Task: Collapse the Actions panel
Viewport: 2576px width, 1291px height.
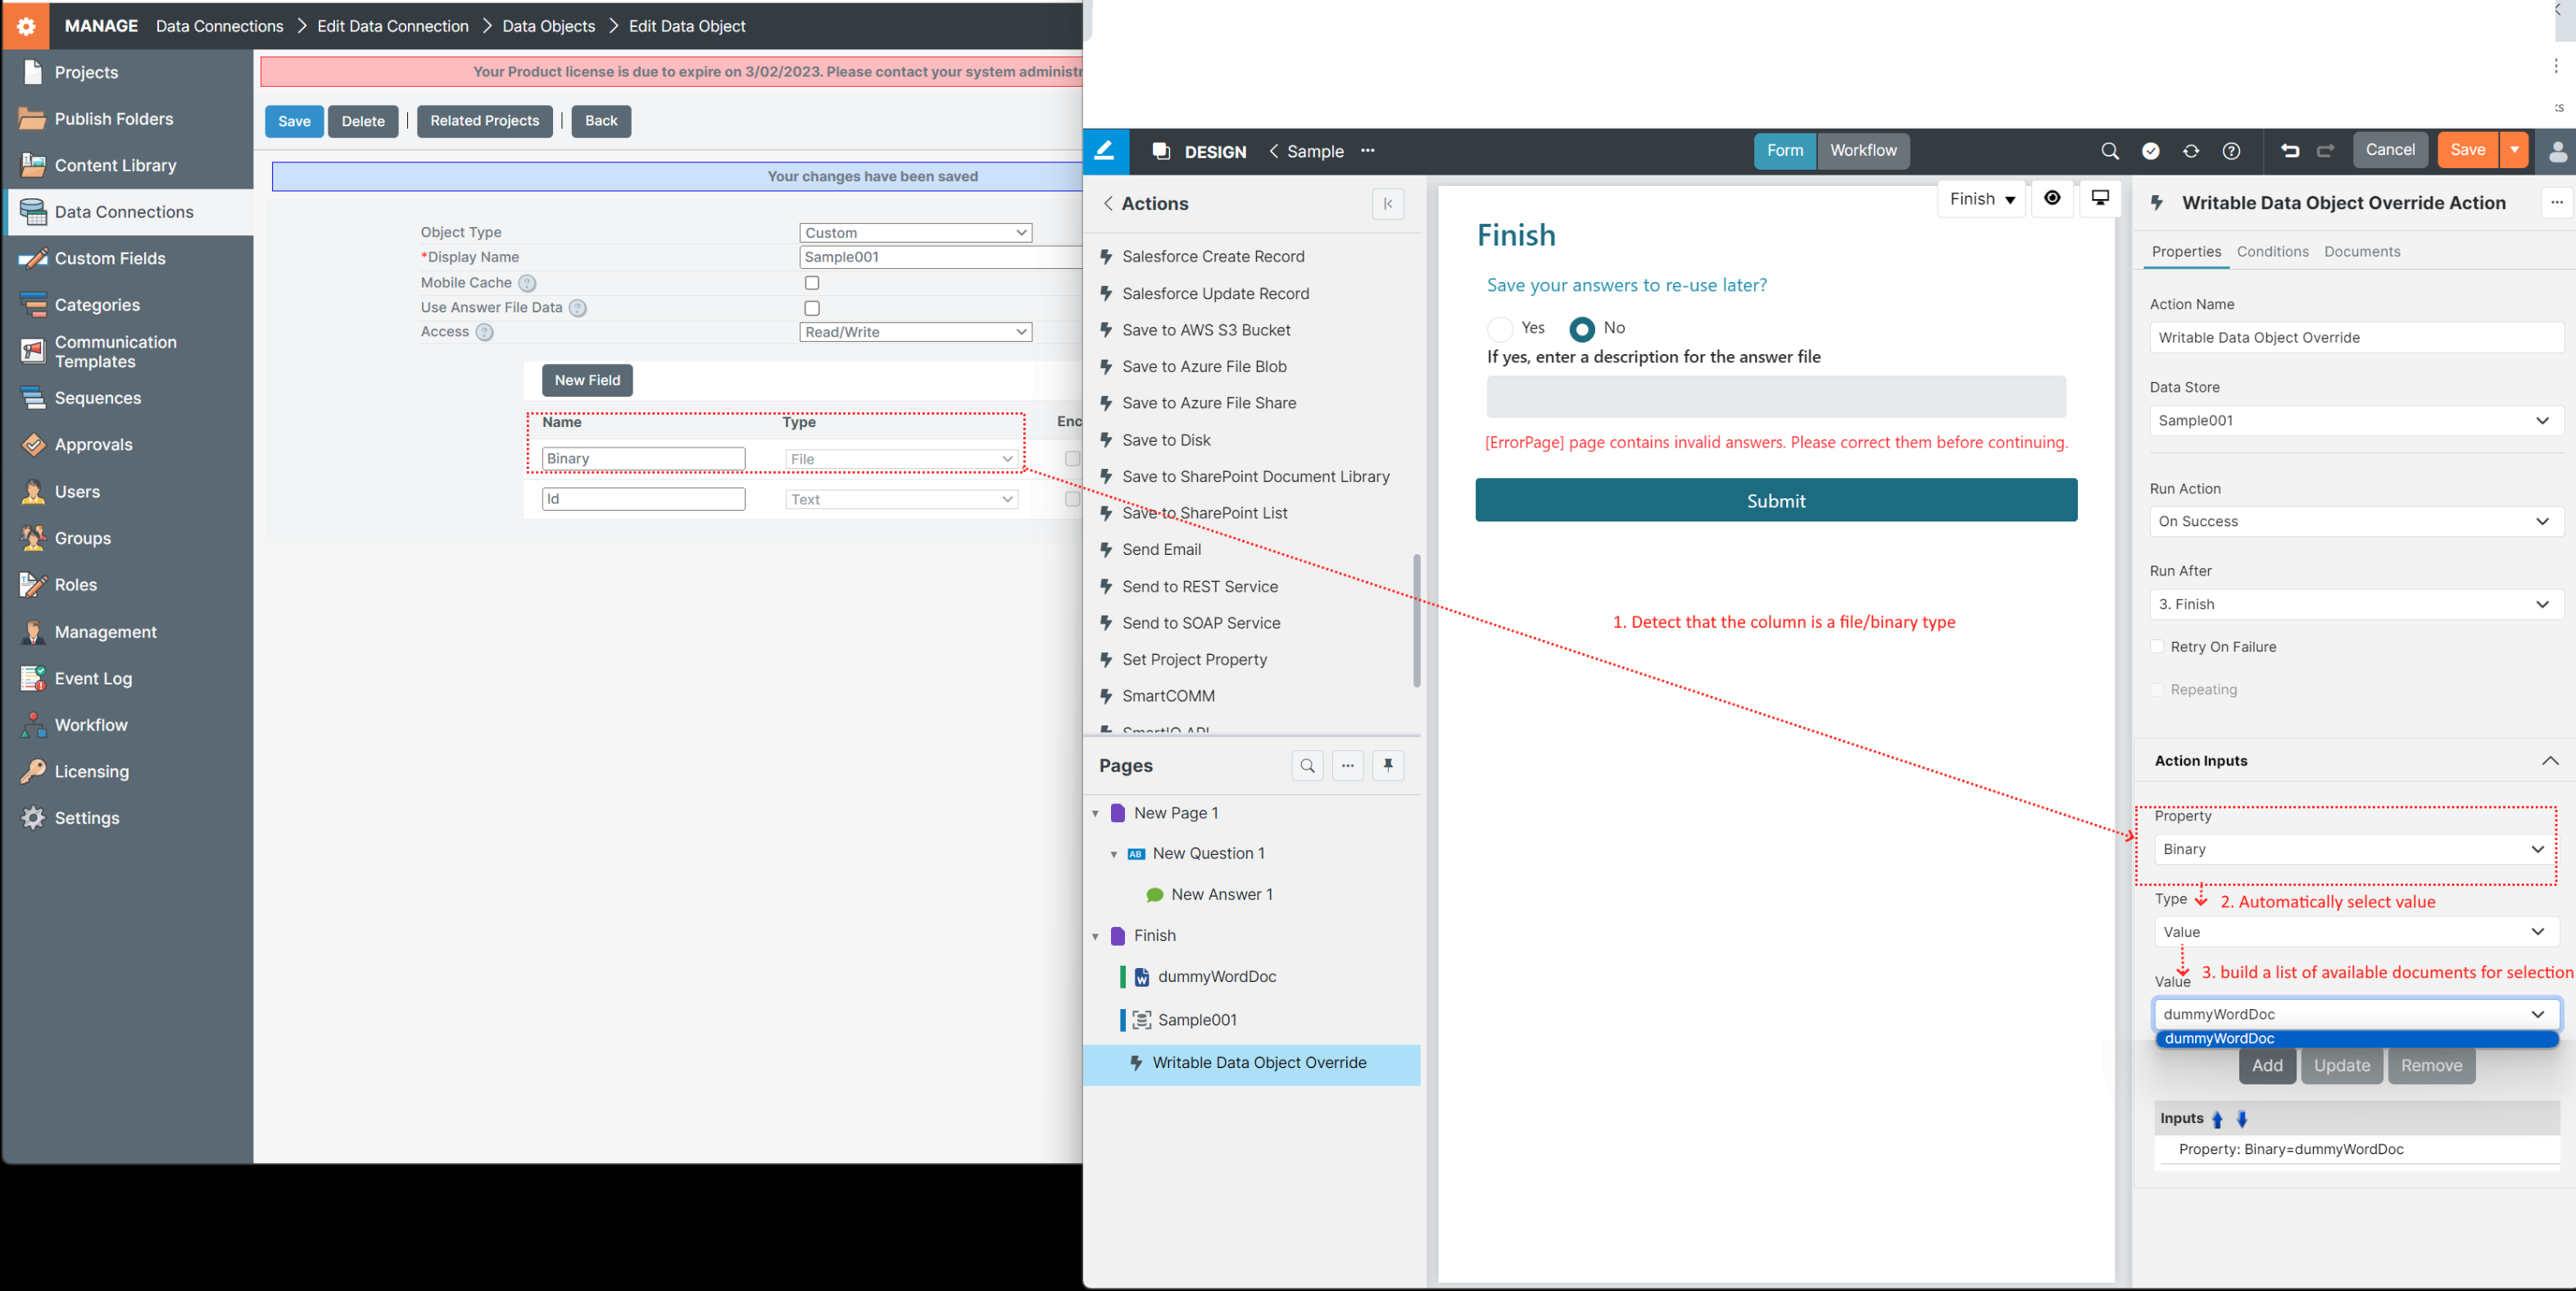Action: pos(1387,203)
